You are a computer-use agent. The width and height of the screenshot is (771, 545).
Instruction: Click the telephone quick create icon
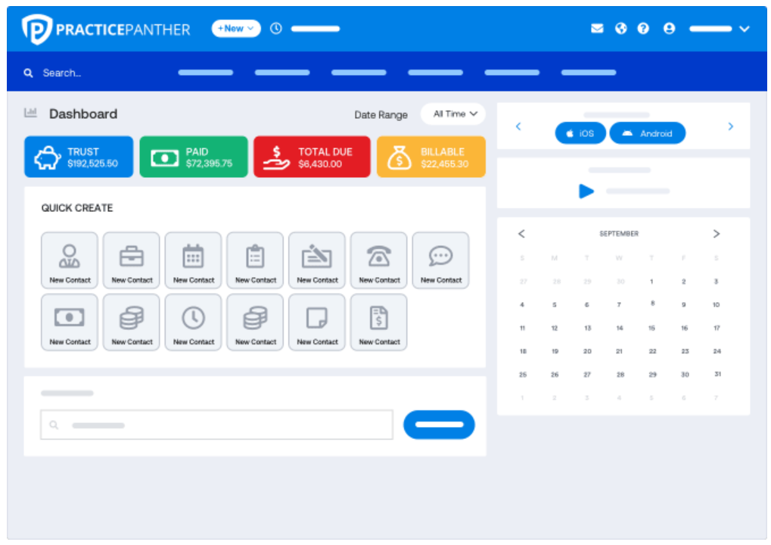click(379, 260)
